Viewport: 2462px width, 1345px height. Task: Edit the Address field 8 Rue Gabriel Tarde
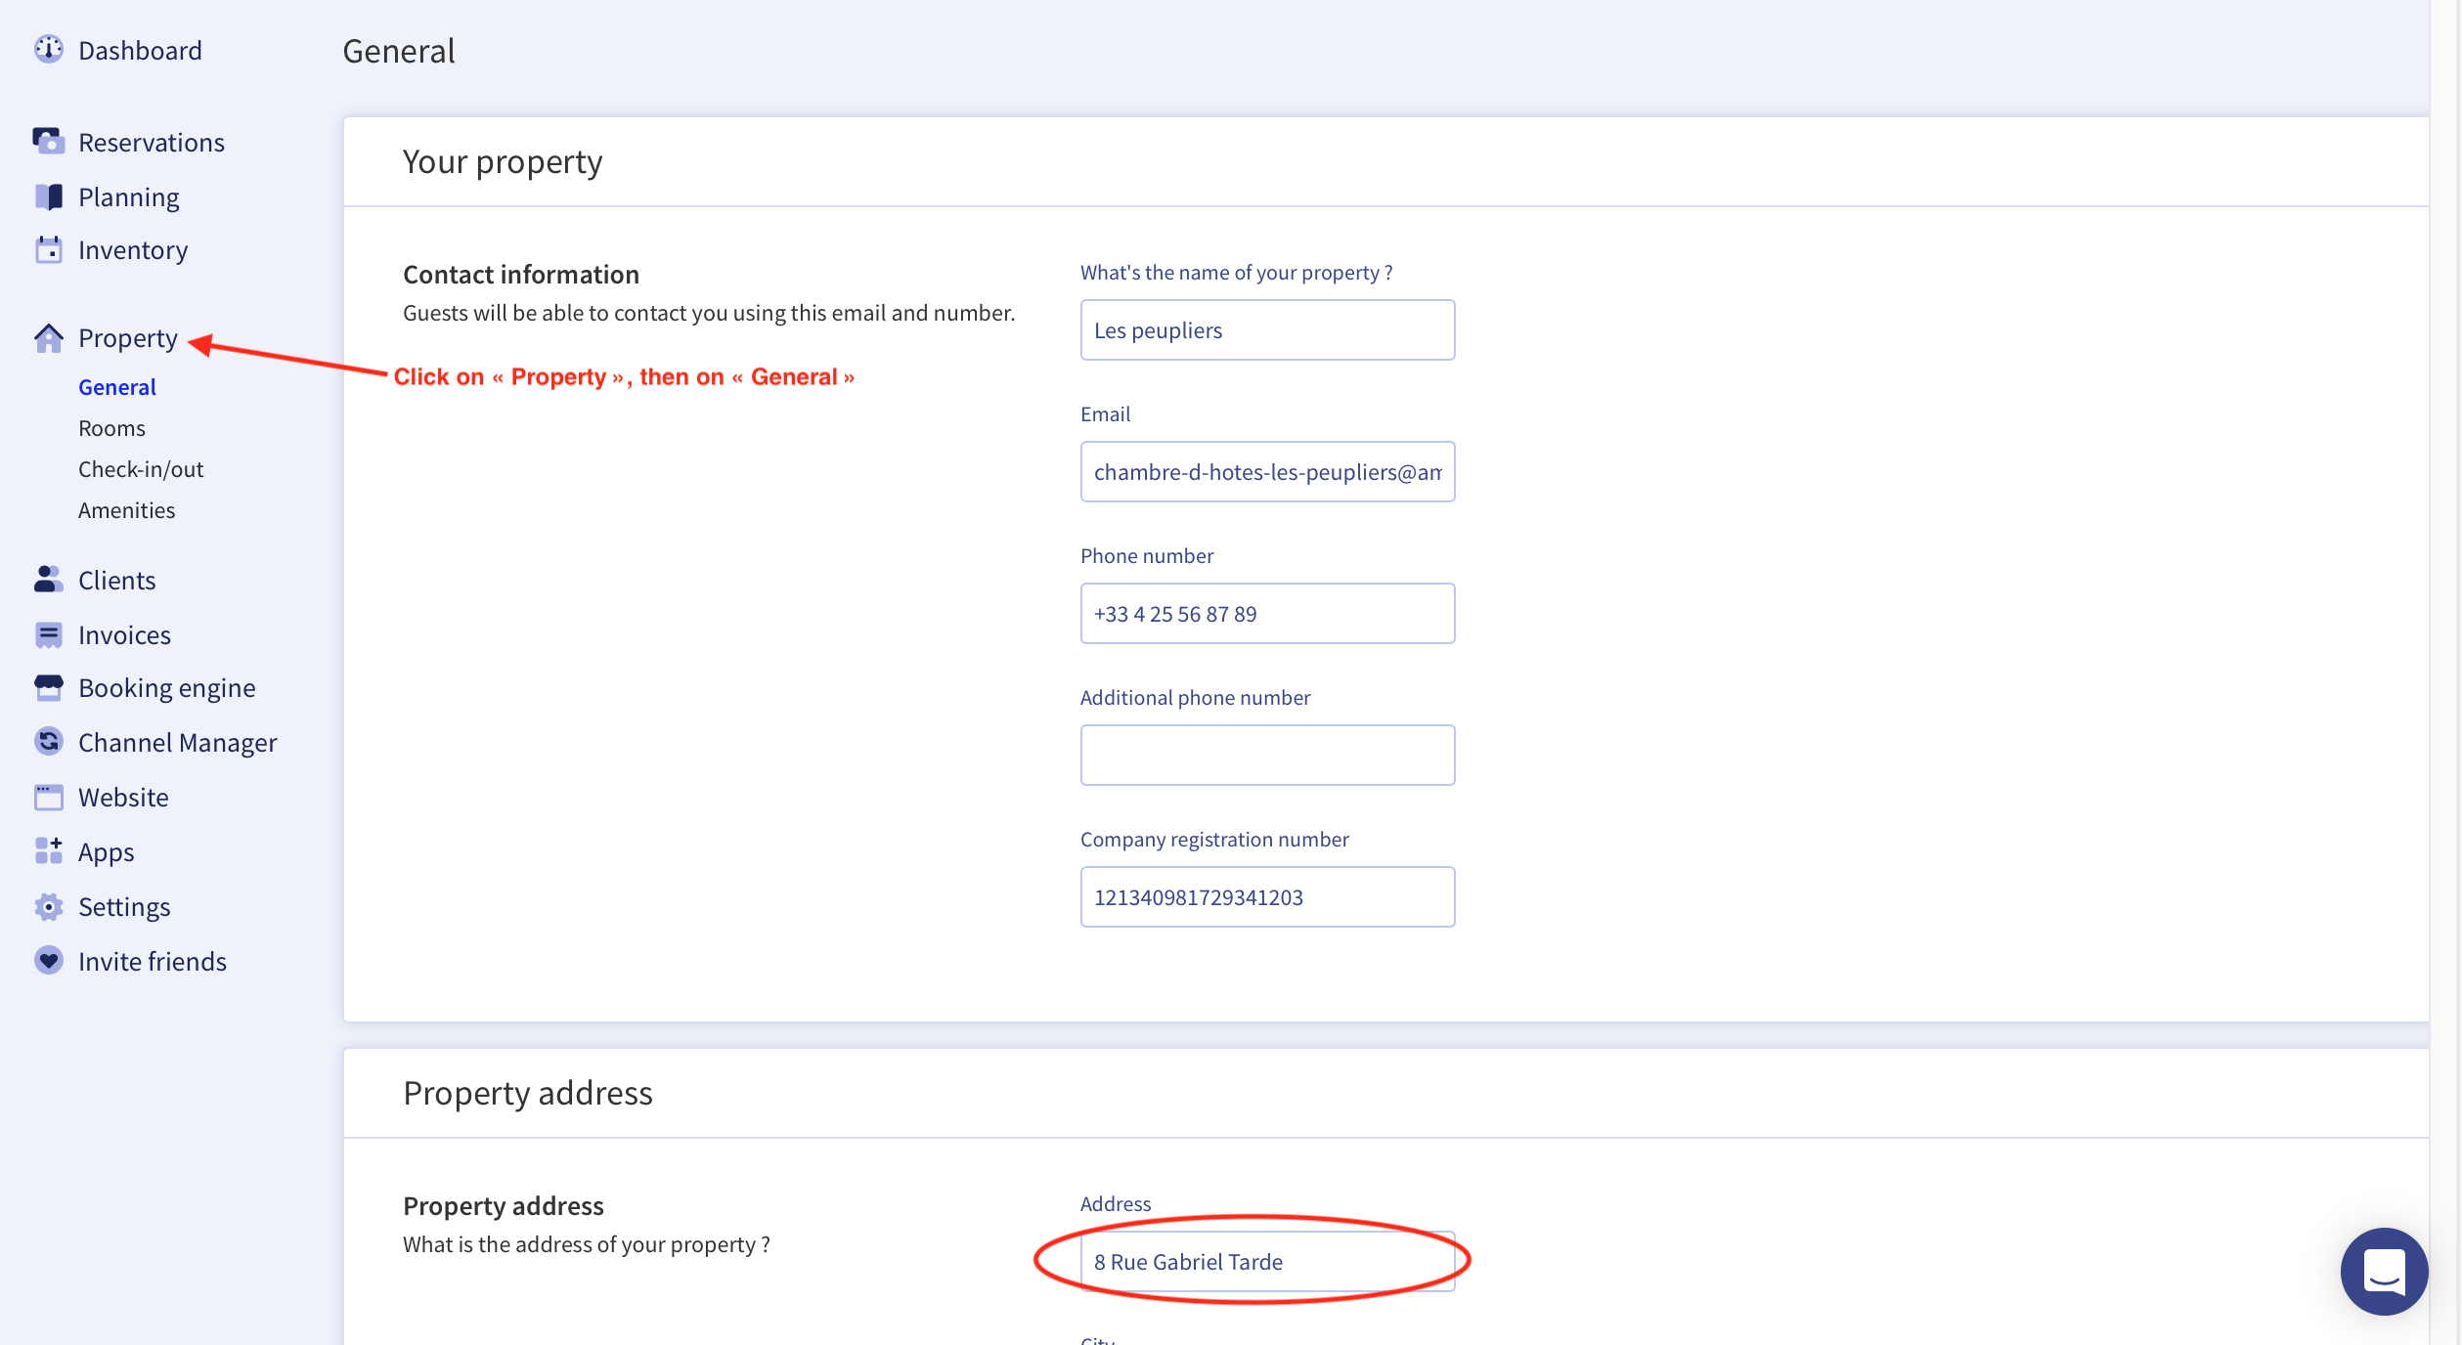pos(1267,1262)
